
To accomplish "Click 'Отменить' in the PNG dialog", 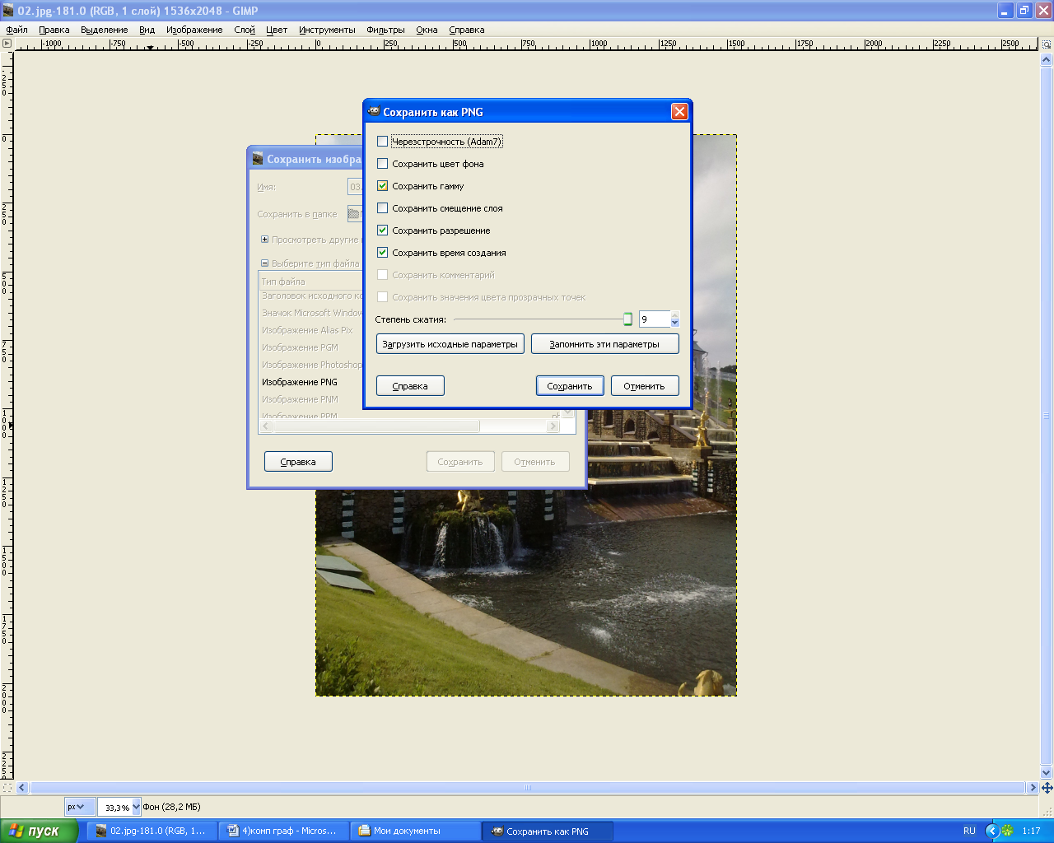I will click(645, 386).
